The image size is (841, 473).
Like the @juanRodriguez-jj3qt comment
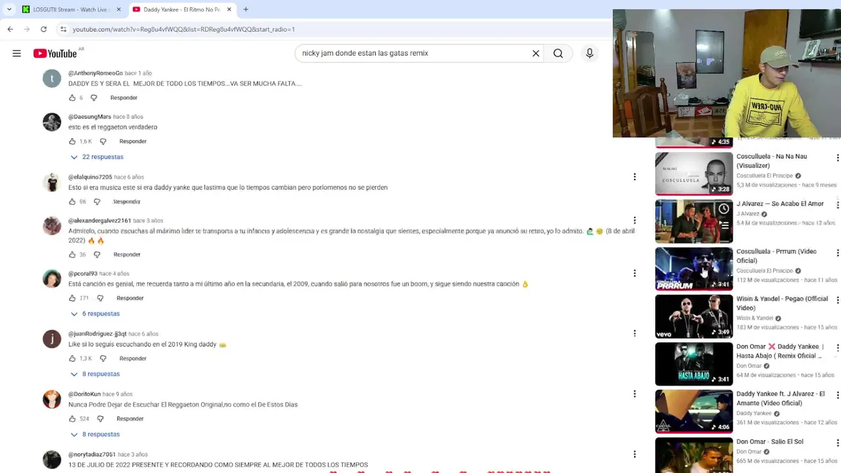72,359
